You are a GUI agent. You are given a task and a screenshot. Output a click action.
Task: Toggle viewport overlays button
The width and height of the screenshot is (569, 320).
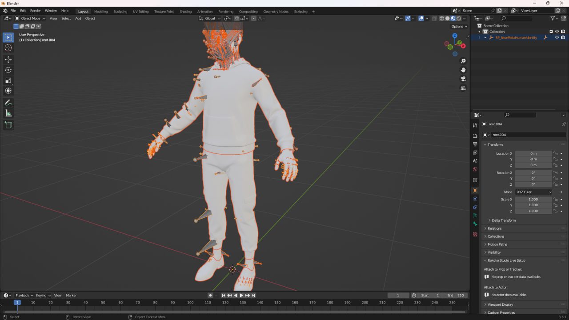[421, 18]
